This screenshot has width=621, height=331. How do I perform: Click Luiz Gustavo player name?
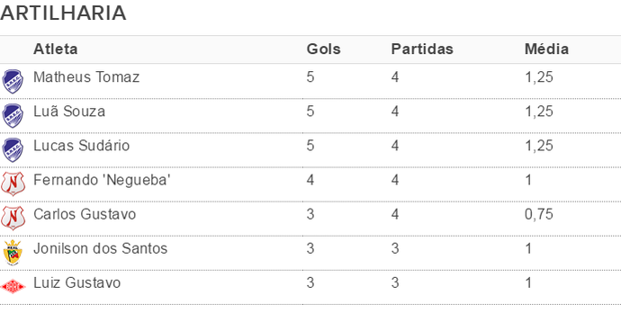[x=76, y=282]
